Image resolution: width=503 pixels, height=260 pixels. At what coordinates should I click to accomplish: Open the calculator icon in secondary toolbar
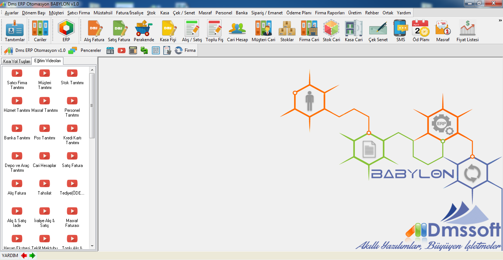click(133, 50)
